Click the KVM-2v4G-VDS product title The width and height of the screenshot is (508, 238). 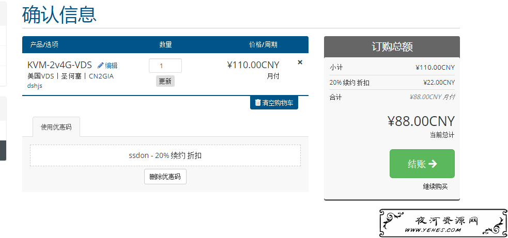(59, 65)
